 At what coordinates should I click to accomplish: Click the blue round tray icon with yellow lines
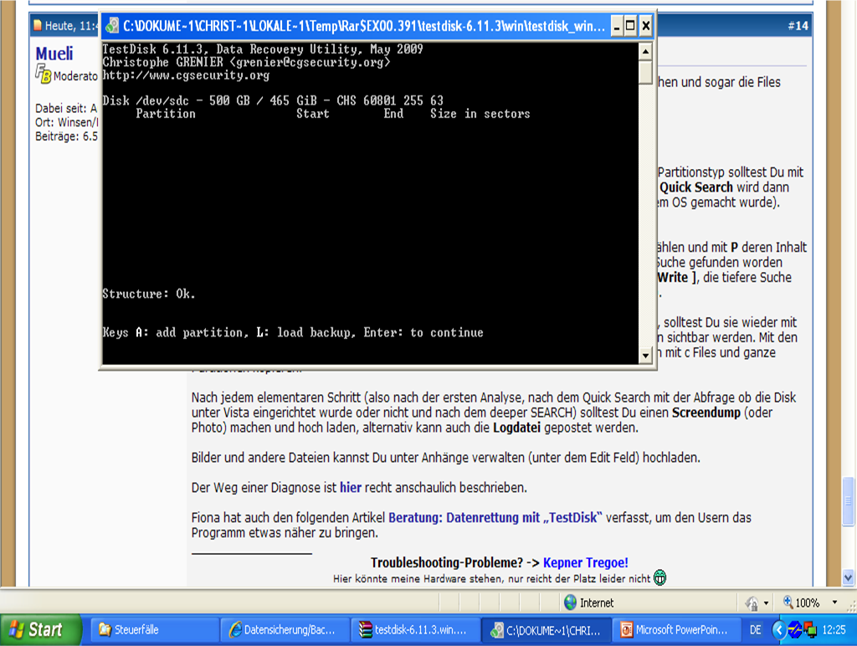pos(795,630)
